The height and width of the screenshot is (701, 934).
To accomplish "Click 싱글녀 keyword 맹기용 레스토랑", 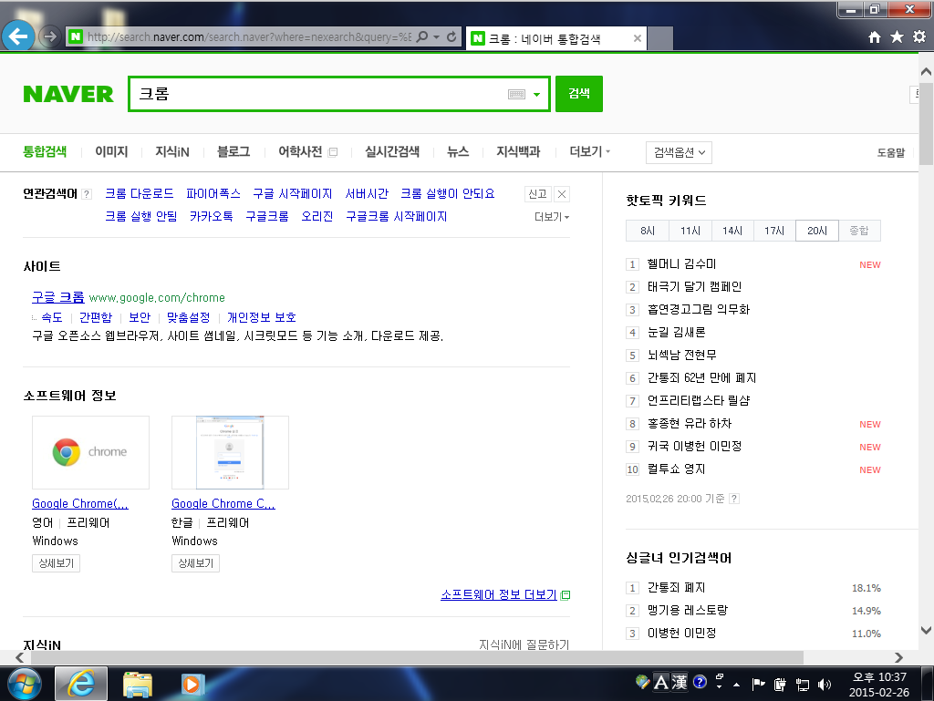I will 688,611.
